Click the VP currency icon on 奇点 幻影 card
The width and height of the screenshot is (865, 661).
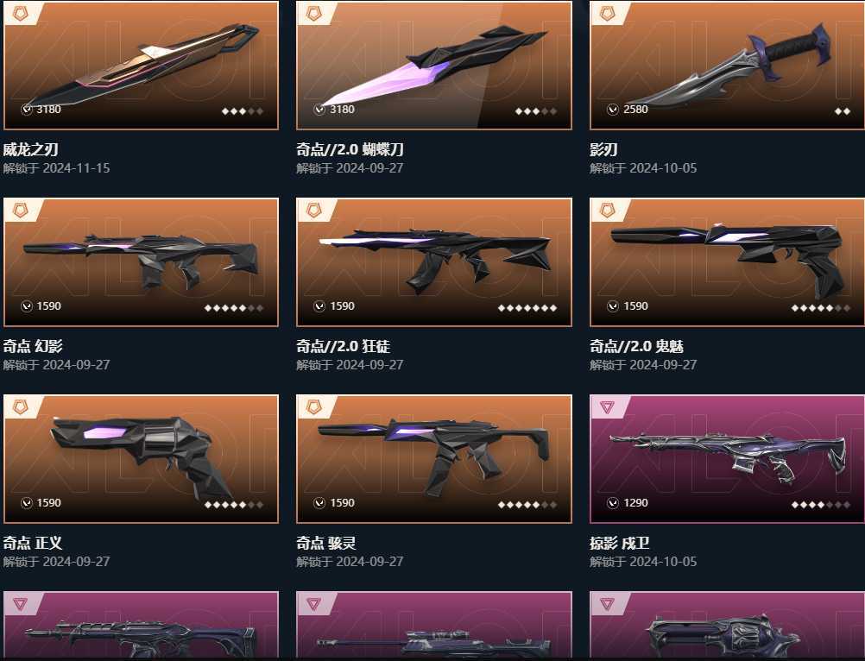[x=27, y=306]
